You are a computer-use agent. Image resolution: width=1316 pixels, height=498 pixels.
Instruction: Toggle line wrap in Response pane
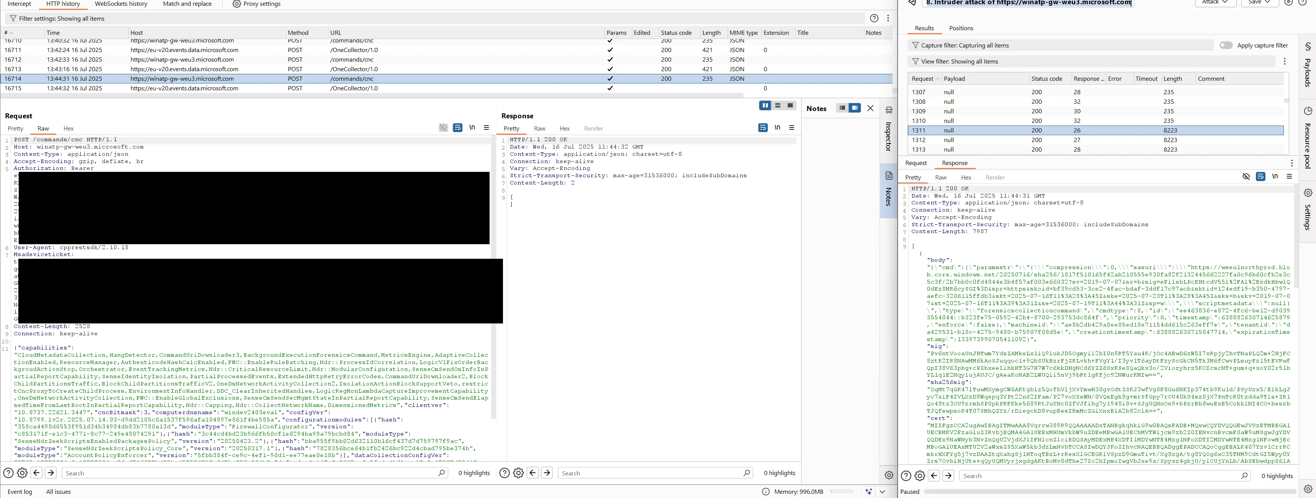(x=763, y=128)
